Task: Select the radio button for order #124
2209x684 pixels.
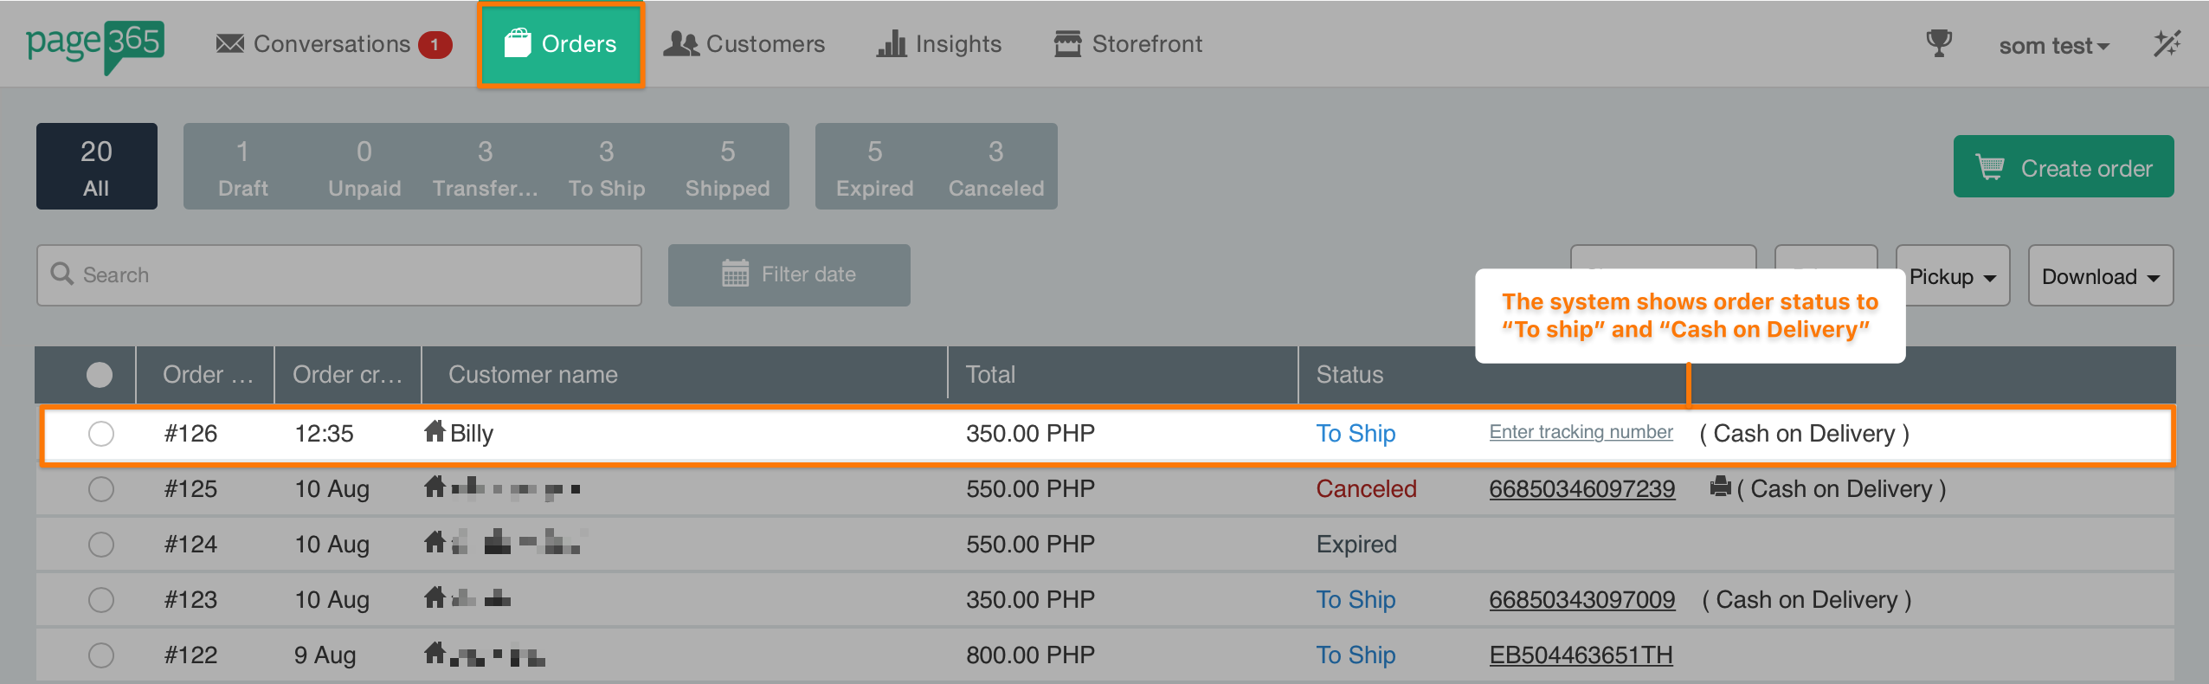Action: click(101, 545)
